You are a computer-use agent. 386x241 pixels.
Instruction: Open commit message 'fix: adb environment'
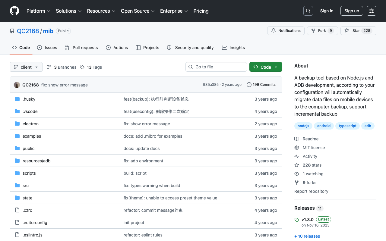tap(144, 161)
